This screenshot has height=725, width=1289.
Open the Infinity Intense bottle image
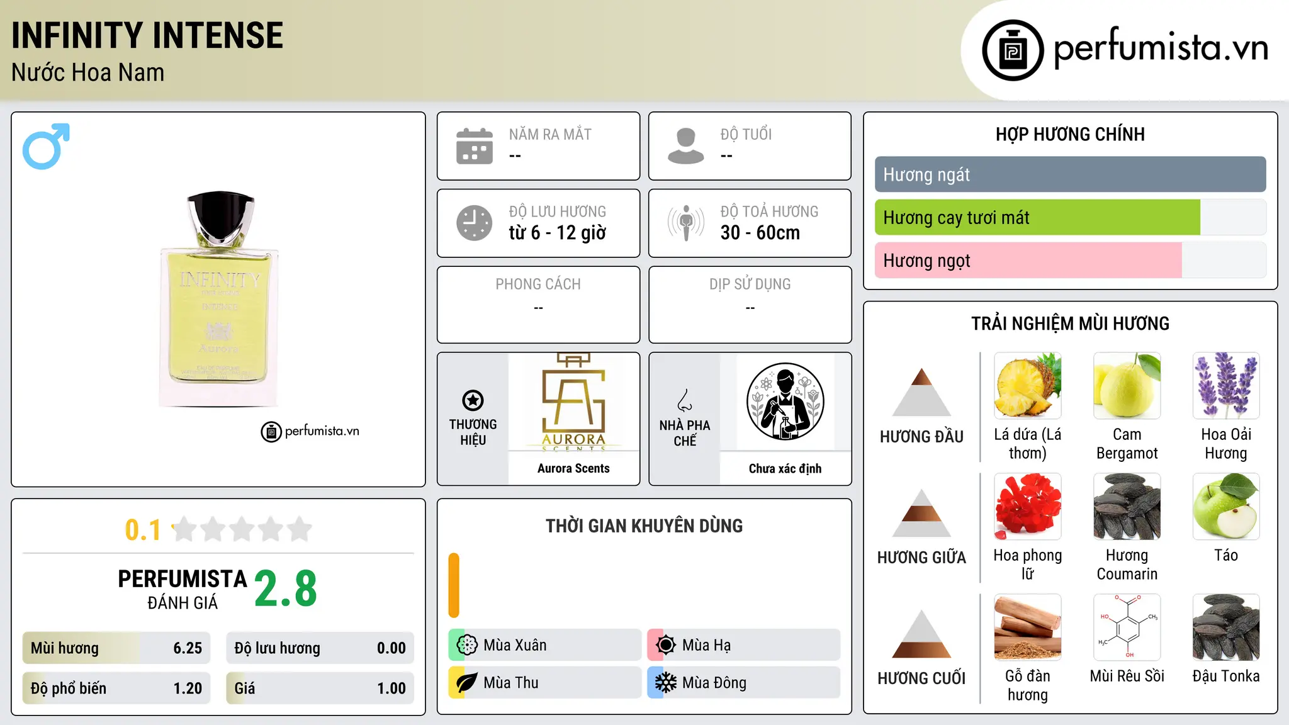click(x=218, y=300)
